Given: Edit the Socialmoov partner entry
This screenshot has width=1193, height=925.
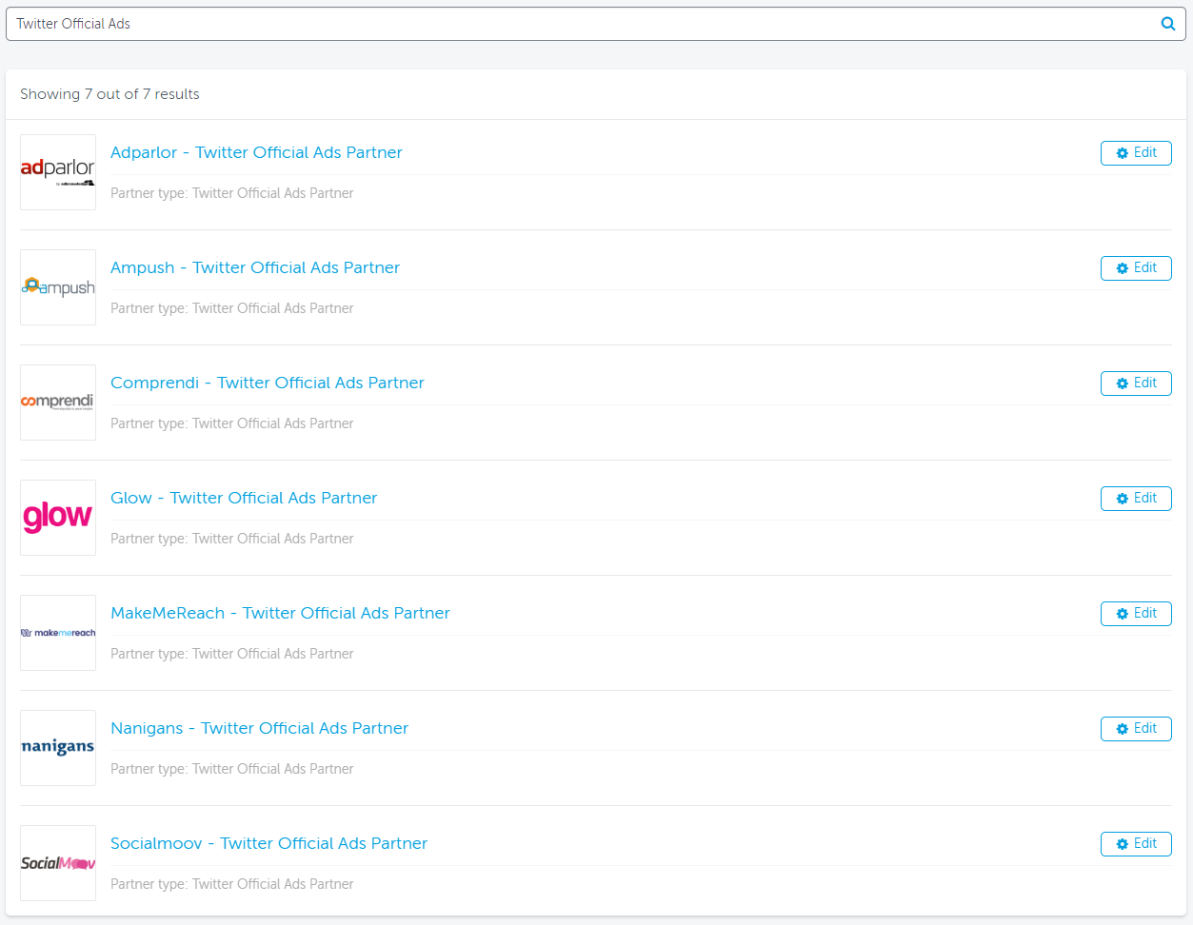Looking at the screenshot, I should click(1136, 844).
